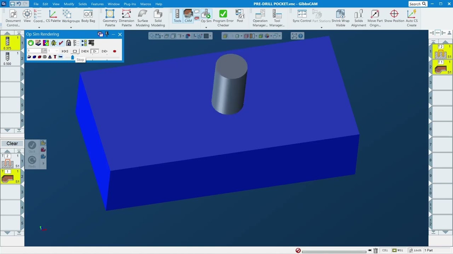Click the Clear button
Viewport: 453px width, 254px height.
point(12,144)
